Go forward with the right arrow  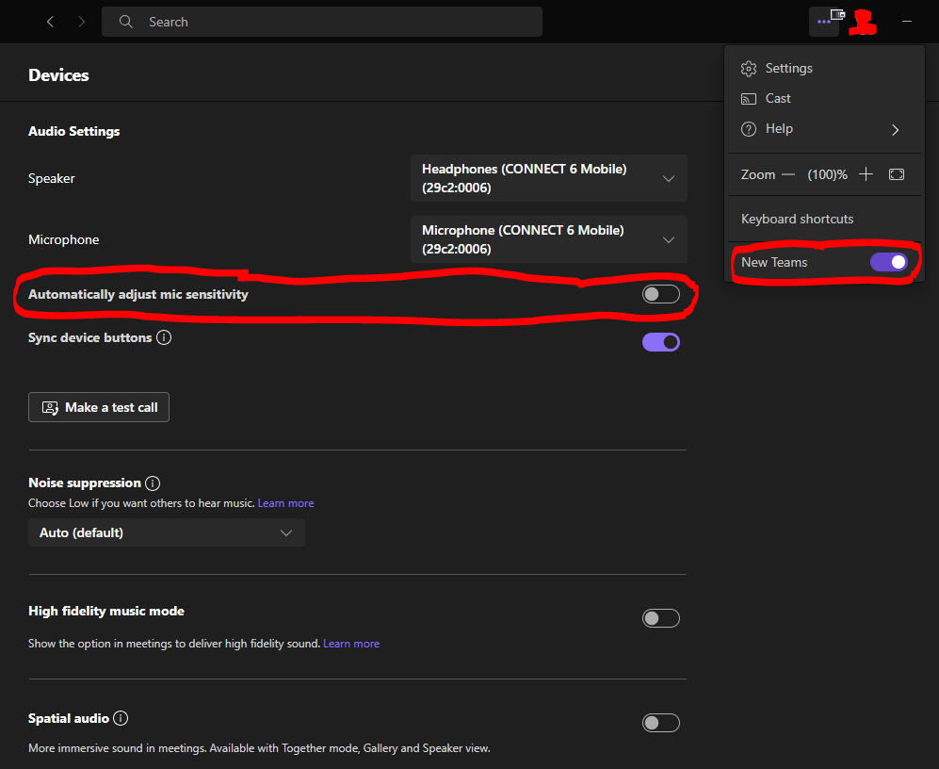[81, 22]
